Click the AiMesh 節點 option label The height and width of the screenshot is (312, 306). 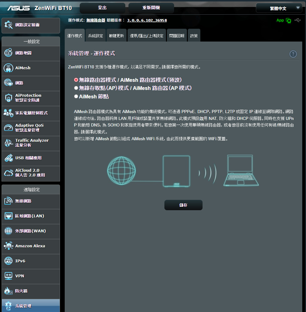94,97
